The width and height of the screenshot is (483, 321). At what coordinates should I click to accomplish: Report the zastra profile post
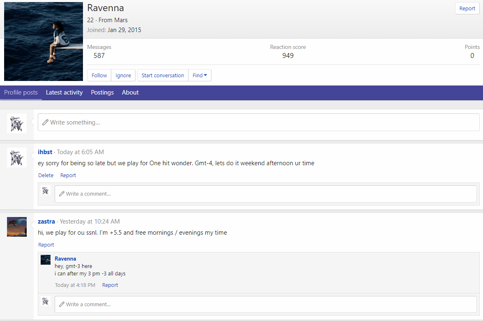tap(46, 245)
